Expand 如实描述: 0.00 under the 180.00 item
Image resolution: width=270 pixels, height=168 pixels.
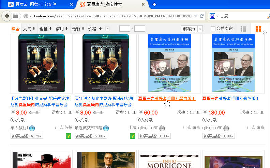point(219,136)
